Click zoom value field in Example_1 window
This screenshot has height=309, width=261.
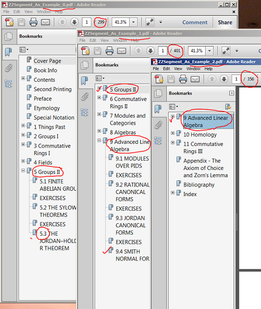(197, 51)
